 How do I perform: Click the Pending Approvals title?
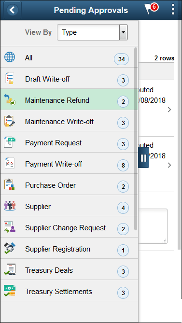coord(91,10)
